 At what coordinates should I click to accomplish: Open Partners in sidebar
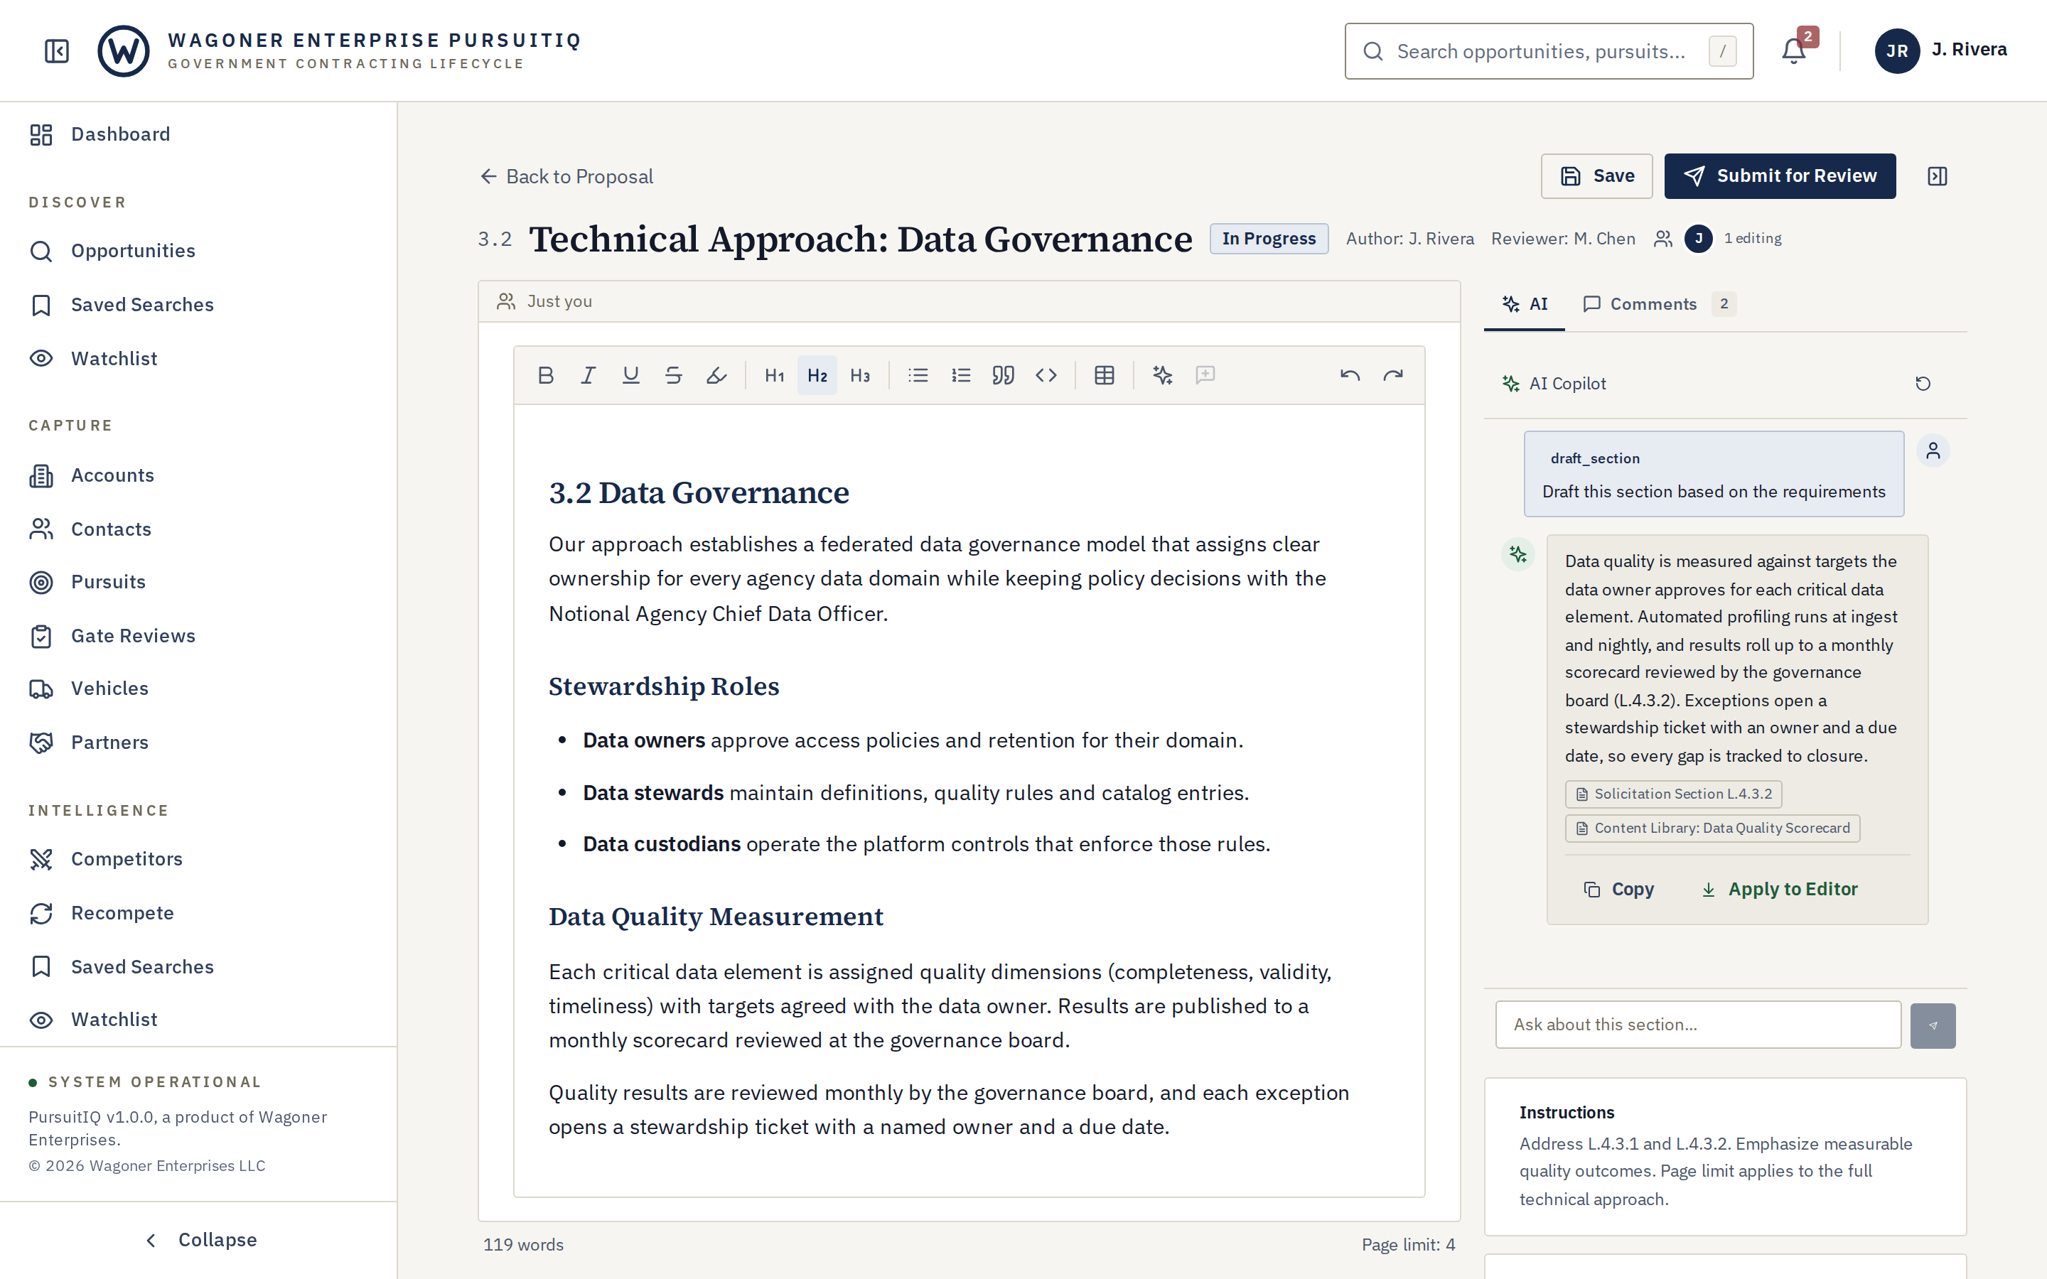[198, 743]
